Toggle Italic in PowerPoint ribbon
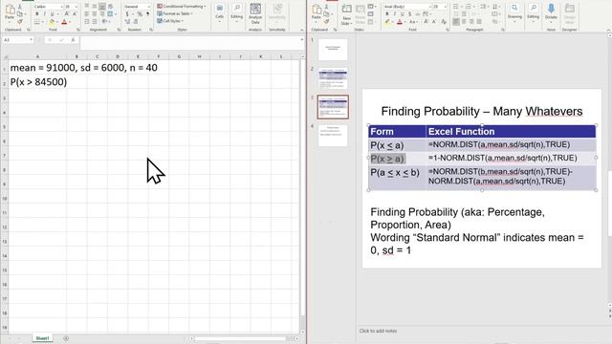Screen dimensions: 612x344 tap(395, 14)
